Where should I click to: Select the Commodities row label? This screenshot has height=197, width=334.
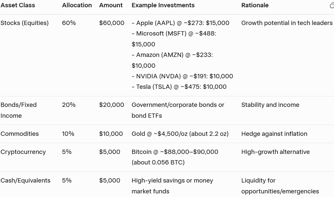[x=20, y=134]
